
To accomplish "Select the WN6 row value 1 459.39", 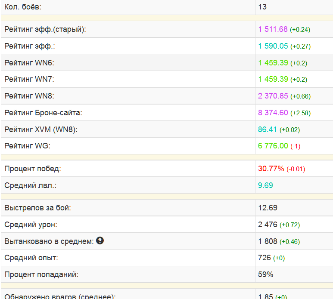I will (273, 63).
